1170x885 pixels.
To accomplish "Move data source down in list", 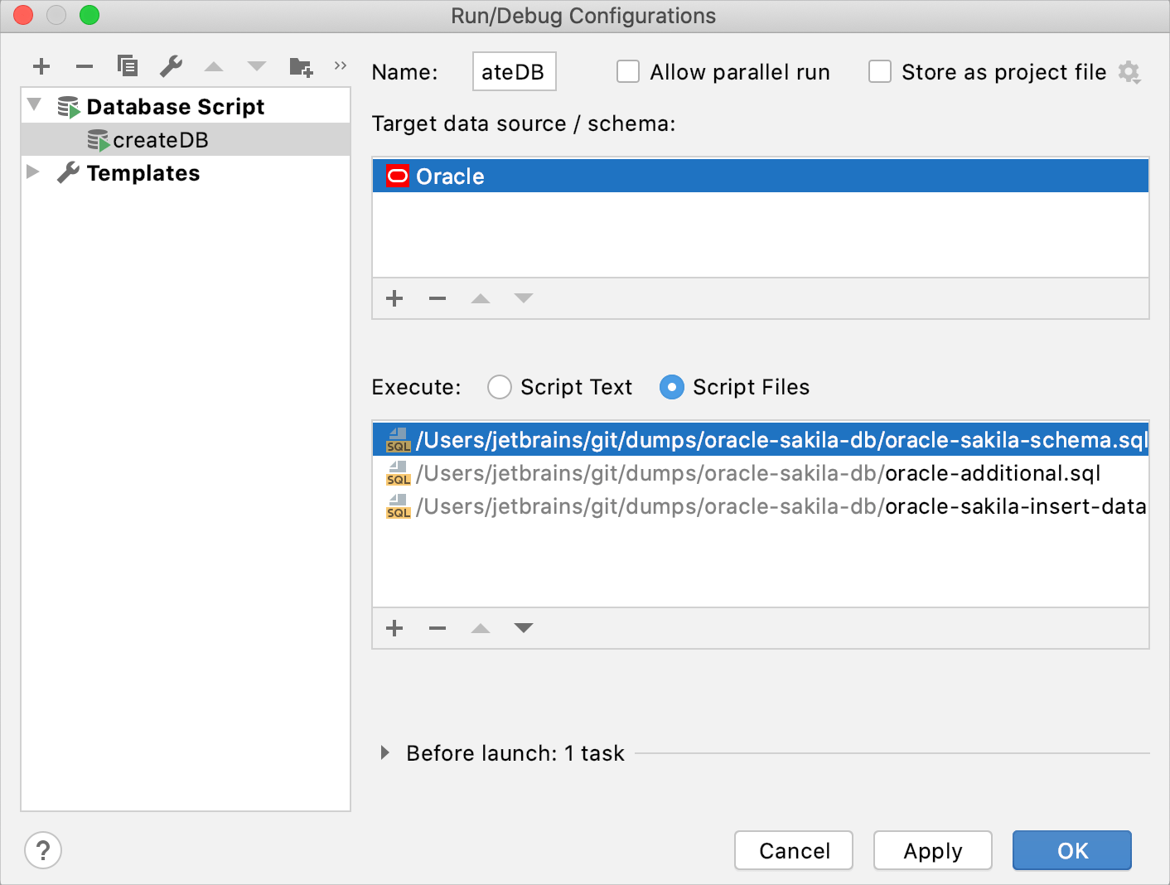I will [524, 298].
